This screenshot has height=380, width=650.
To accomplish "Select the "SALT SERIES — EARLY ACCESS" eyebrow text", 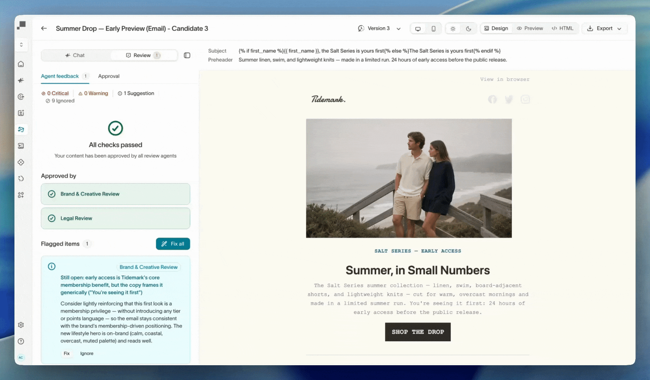I will coord(418,251).
